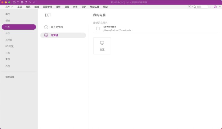Click the 浏览 browse button
The width and height of the screenshot is (222, 129).
(x=102, y=46)
